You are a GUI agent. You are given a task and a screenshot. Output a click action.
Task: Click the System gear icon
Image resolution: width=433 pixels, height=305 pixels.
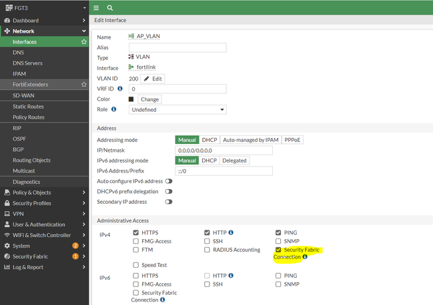click(7, 246)
